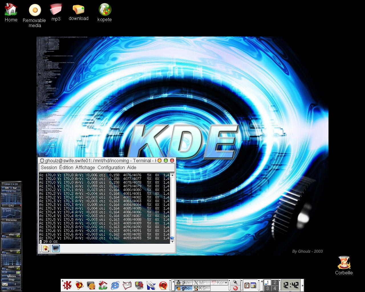Click the red logout icon in the panel
This screenshot has width=365, height=292.
point(235,288)
